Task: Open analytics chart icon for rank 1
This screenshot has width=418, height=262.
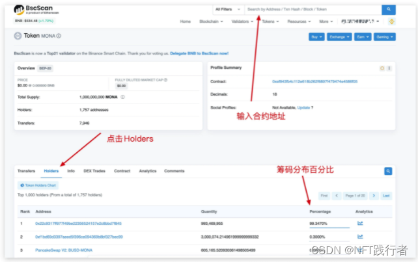Action: (x=360, y=223)
